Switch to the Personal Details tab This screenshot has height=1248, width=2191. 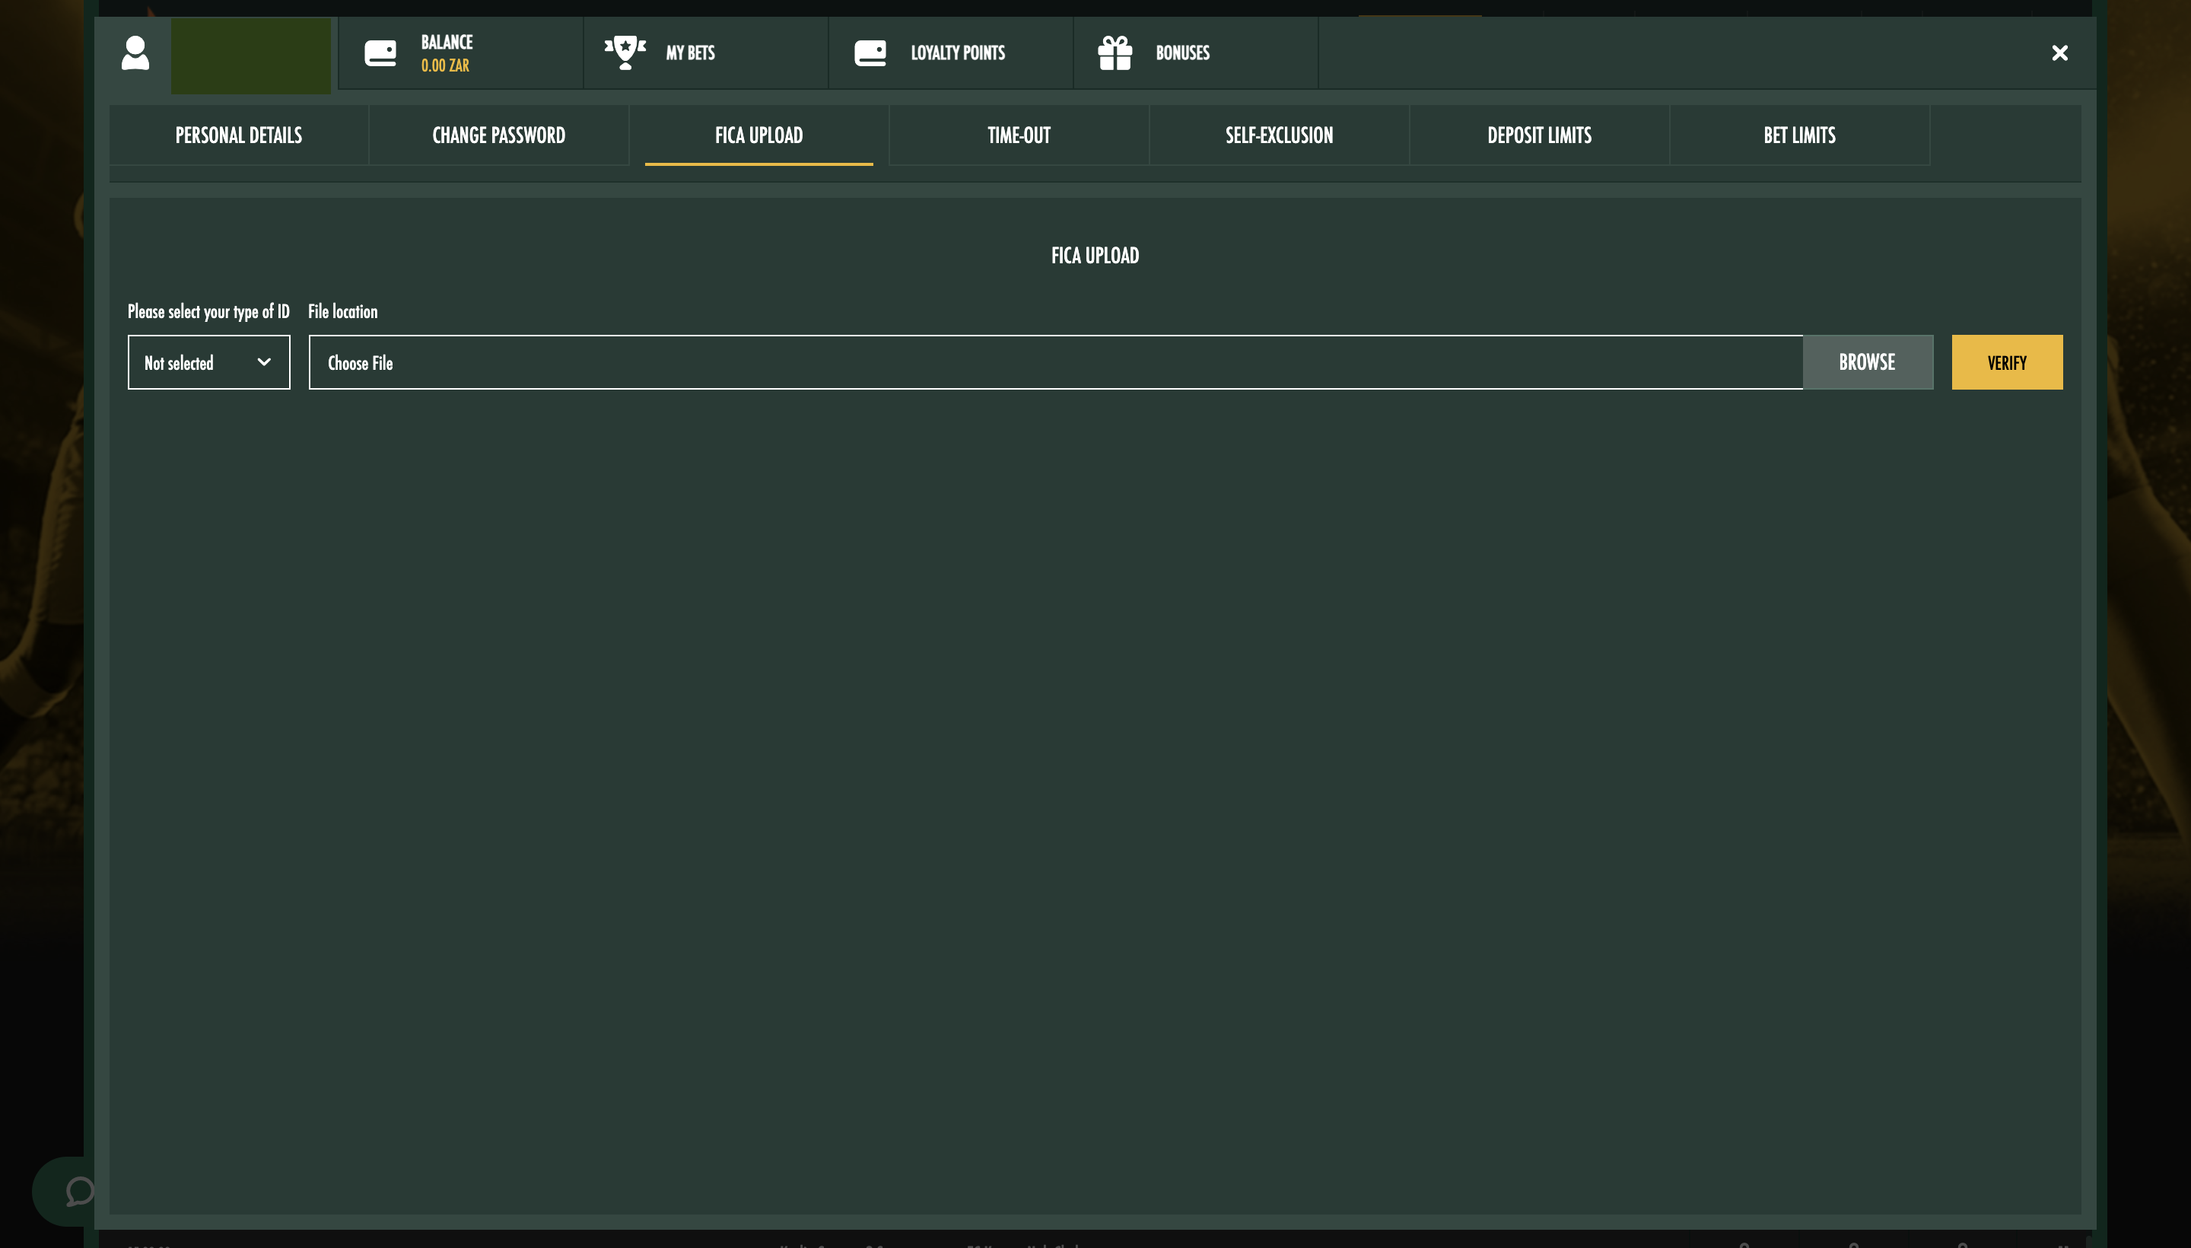[x=238, y=135]
